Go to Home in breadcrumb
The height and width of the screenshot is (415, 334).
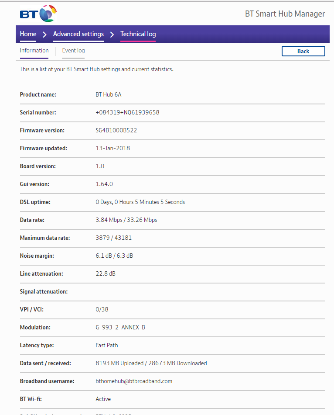coord(28,34)
